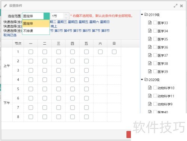Check period 5 on Friday (五)
Image resolution: width=187 pixels, height=141 pixels.
point(86,89)
